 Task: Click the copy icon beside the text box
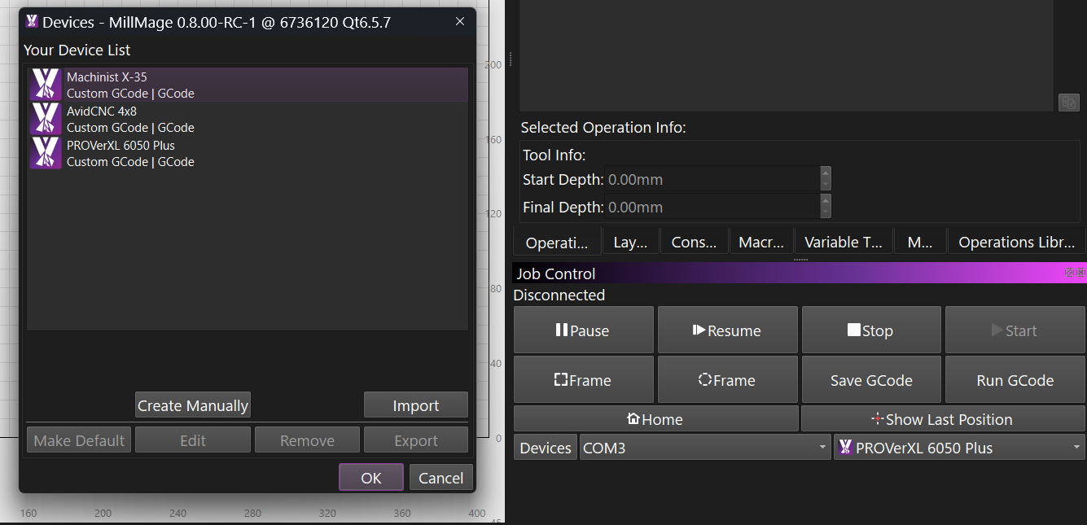[x=1068, y=103]
